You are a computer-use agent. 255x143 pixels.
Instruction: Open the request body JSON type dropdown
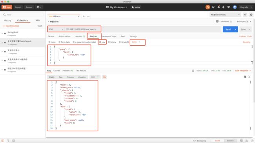coord(136,42)
